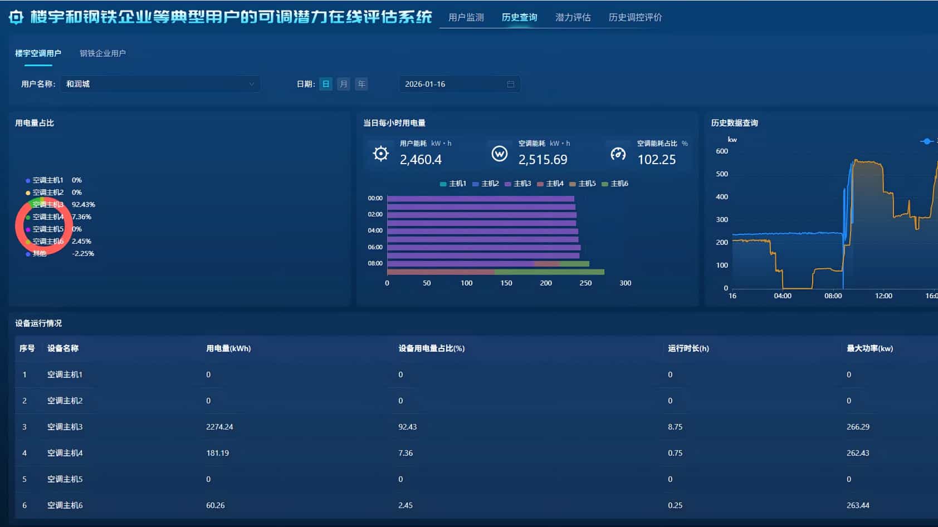Toggle 空调主机5 in the pie chart legend

[x=27, y=229]
